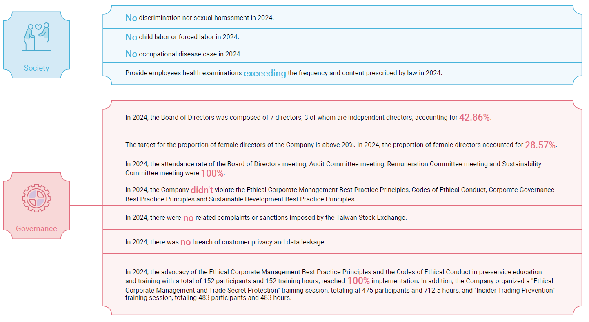The width and height of the screenshot is (589, 322).
Task: Click the highlighted word "didn't"
Action: [x=202, y=190]
